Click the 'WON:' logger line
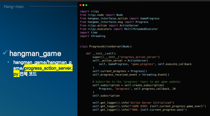Image resolution: width=210 pixels, height=116 pixels. (139, 110)
